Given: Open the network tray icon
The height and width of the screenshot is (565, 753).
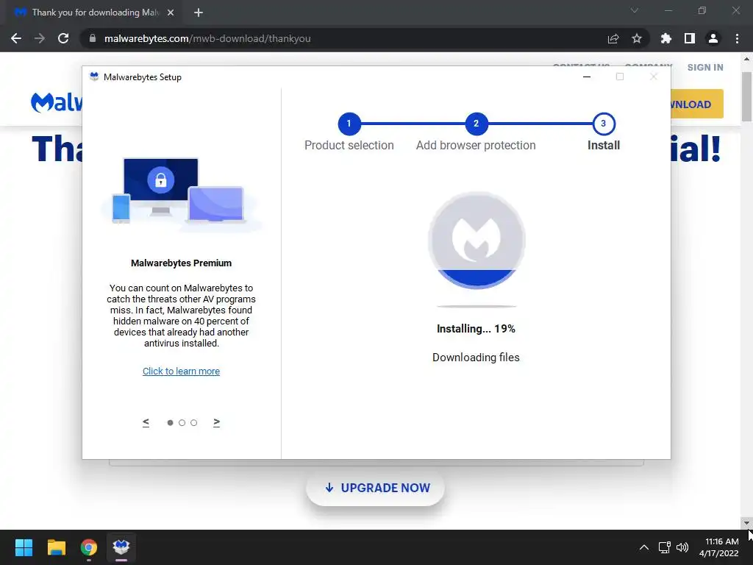Looking at the screenshot, I should 665,547.
